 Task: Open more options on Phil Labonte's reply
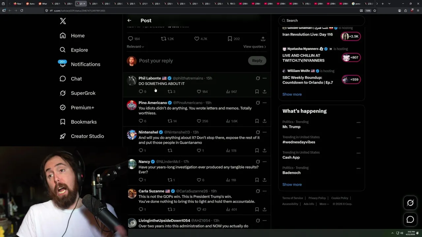[x=264, y=78]
